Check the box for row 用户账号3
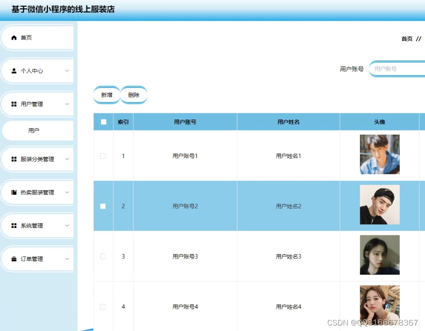Screen dimensions: 425x331 pos(103,256)
